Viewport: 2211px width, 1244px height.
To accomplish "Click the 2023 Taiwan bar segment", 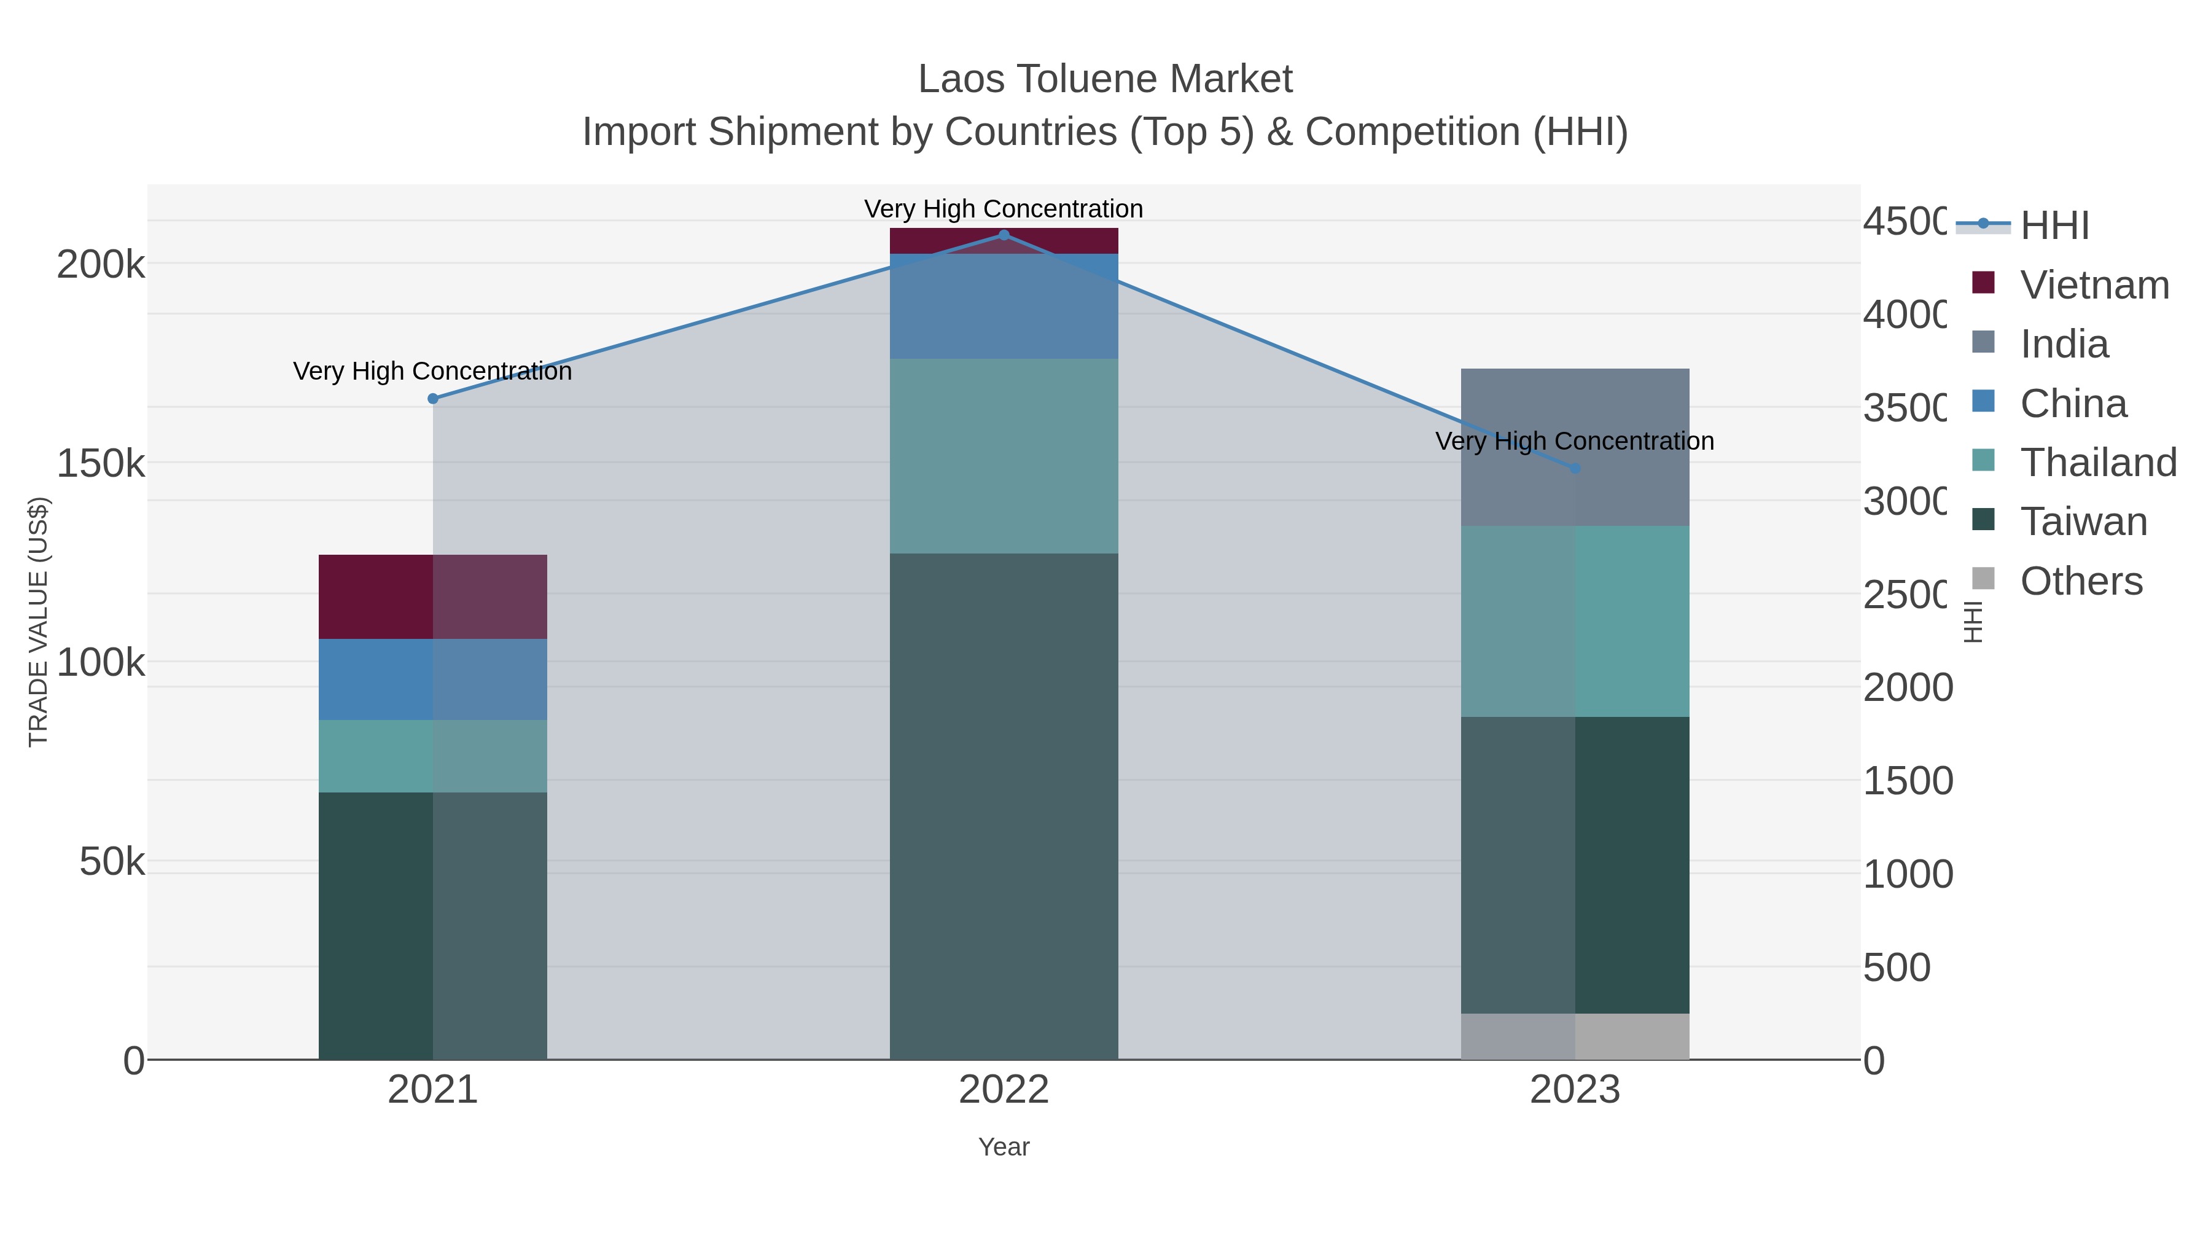I will coord(1575,866).
